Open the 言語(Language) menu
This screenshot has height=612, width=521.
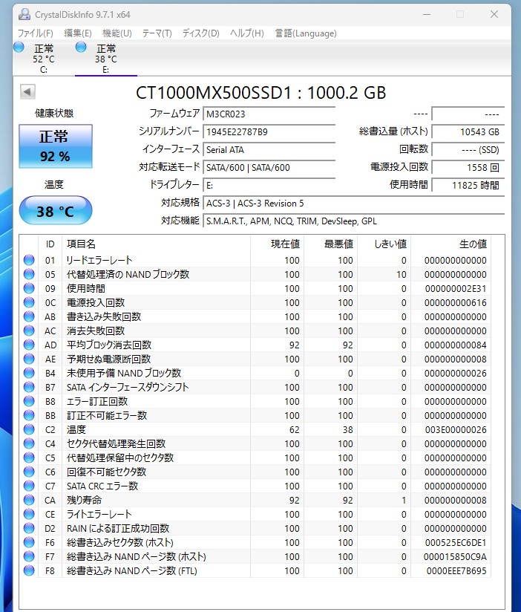click(x=306, y=33)
